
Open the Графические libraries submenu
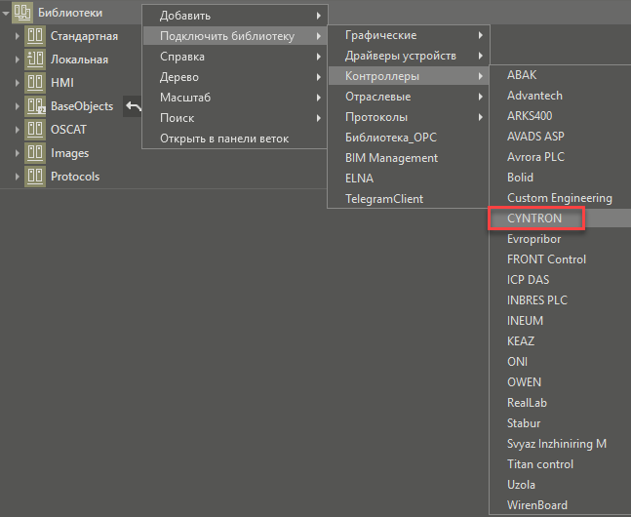point(409,35)
